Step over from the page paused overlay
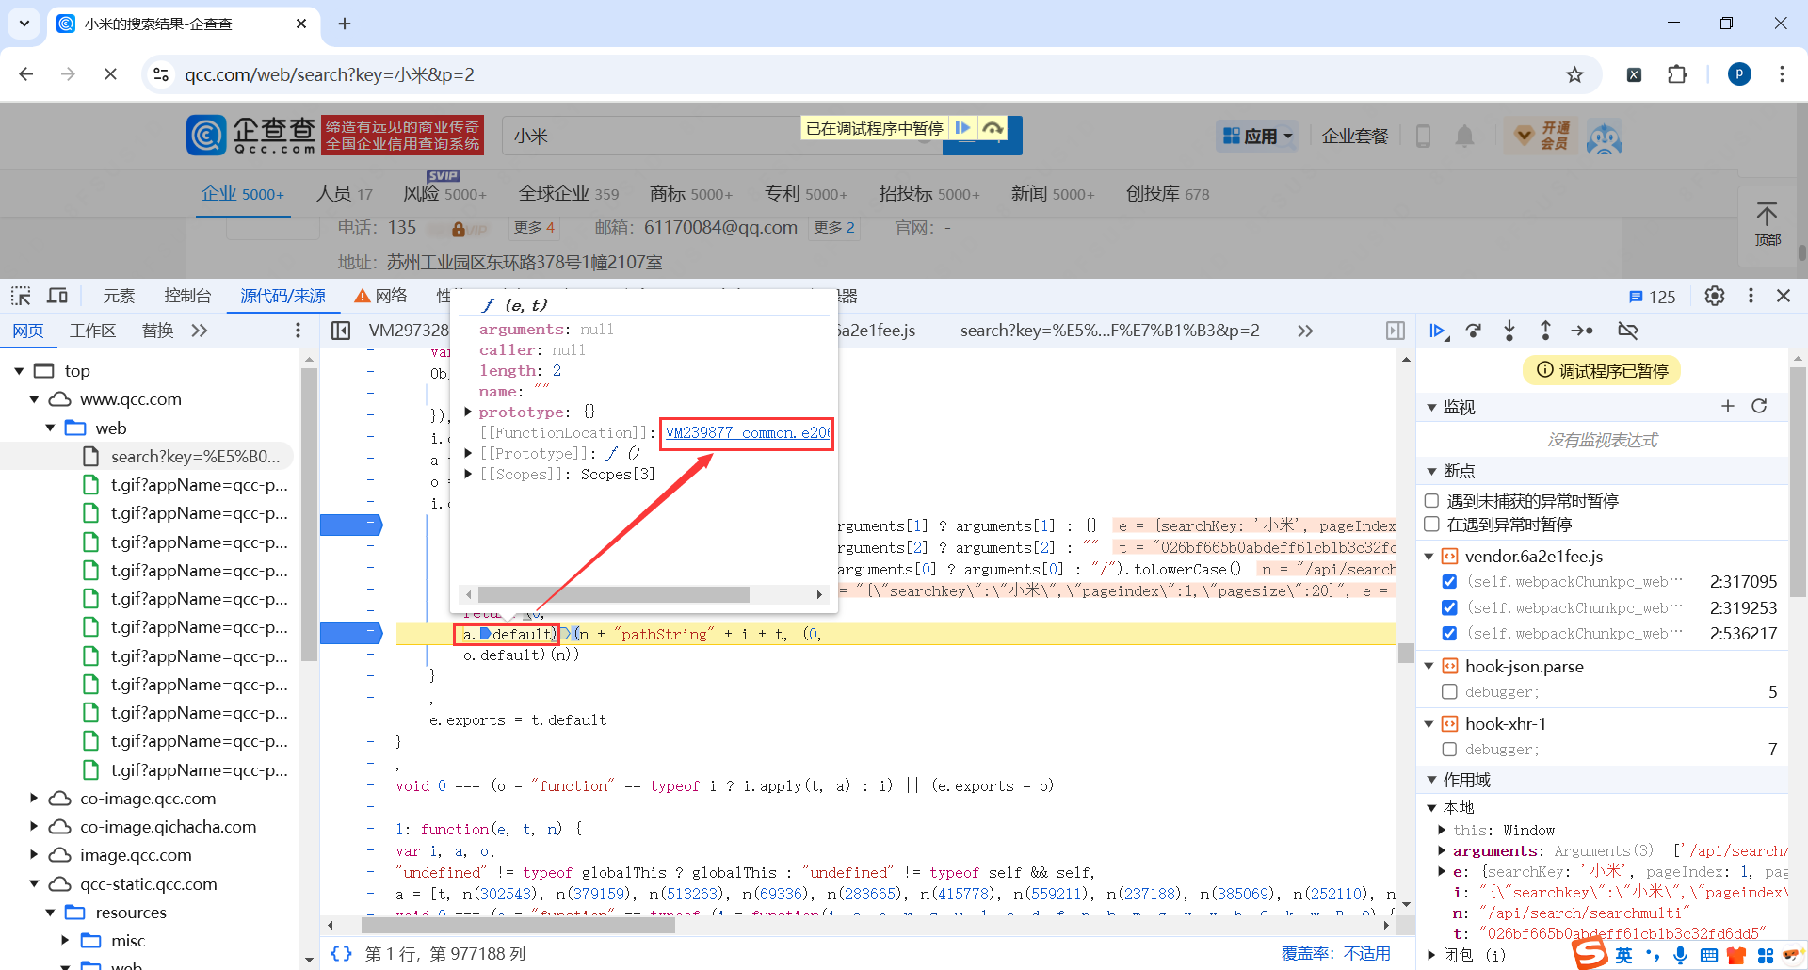 pos(993,128)
